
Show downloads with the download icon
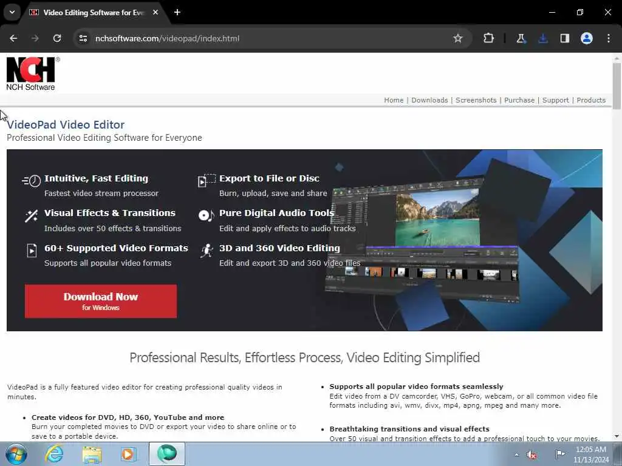[x=542, y=38]
